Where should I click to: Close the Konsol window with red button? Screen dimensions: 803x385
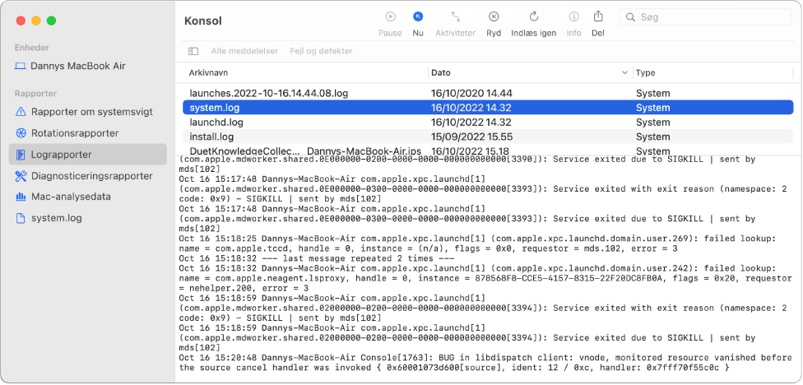pos(21,21)
